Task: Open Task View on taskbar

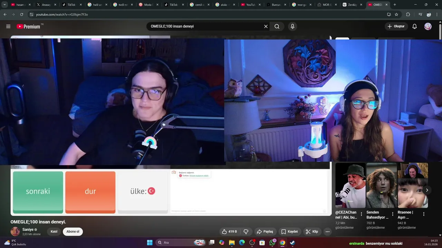Action: pyautogui.click(x=212, y=242)
